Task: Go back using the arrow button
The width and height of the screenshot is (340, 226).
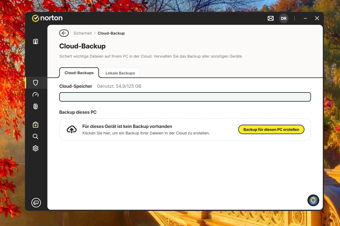Action: tap(64, 33)
